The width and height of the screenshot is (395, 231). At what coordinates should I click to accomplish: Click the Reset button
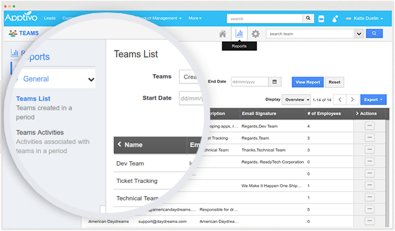click(334, 82)
